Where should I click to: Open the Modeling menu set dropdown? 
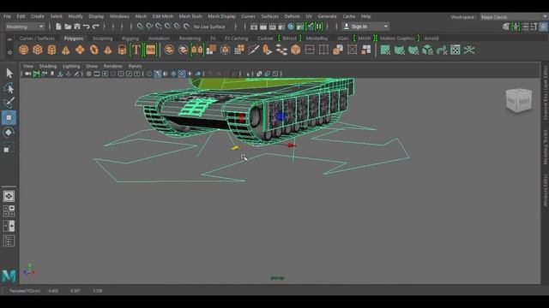click(25, 27)
